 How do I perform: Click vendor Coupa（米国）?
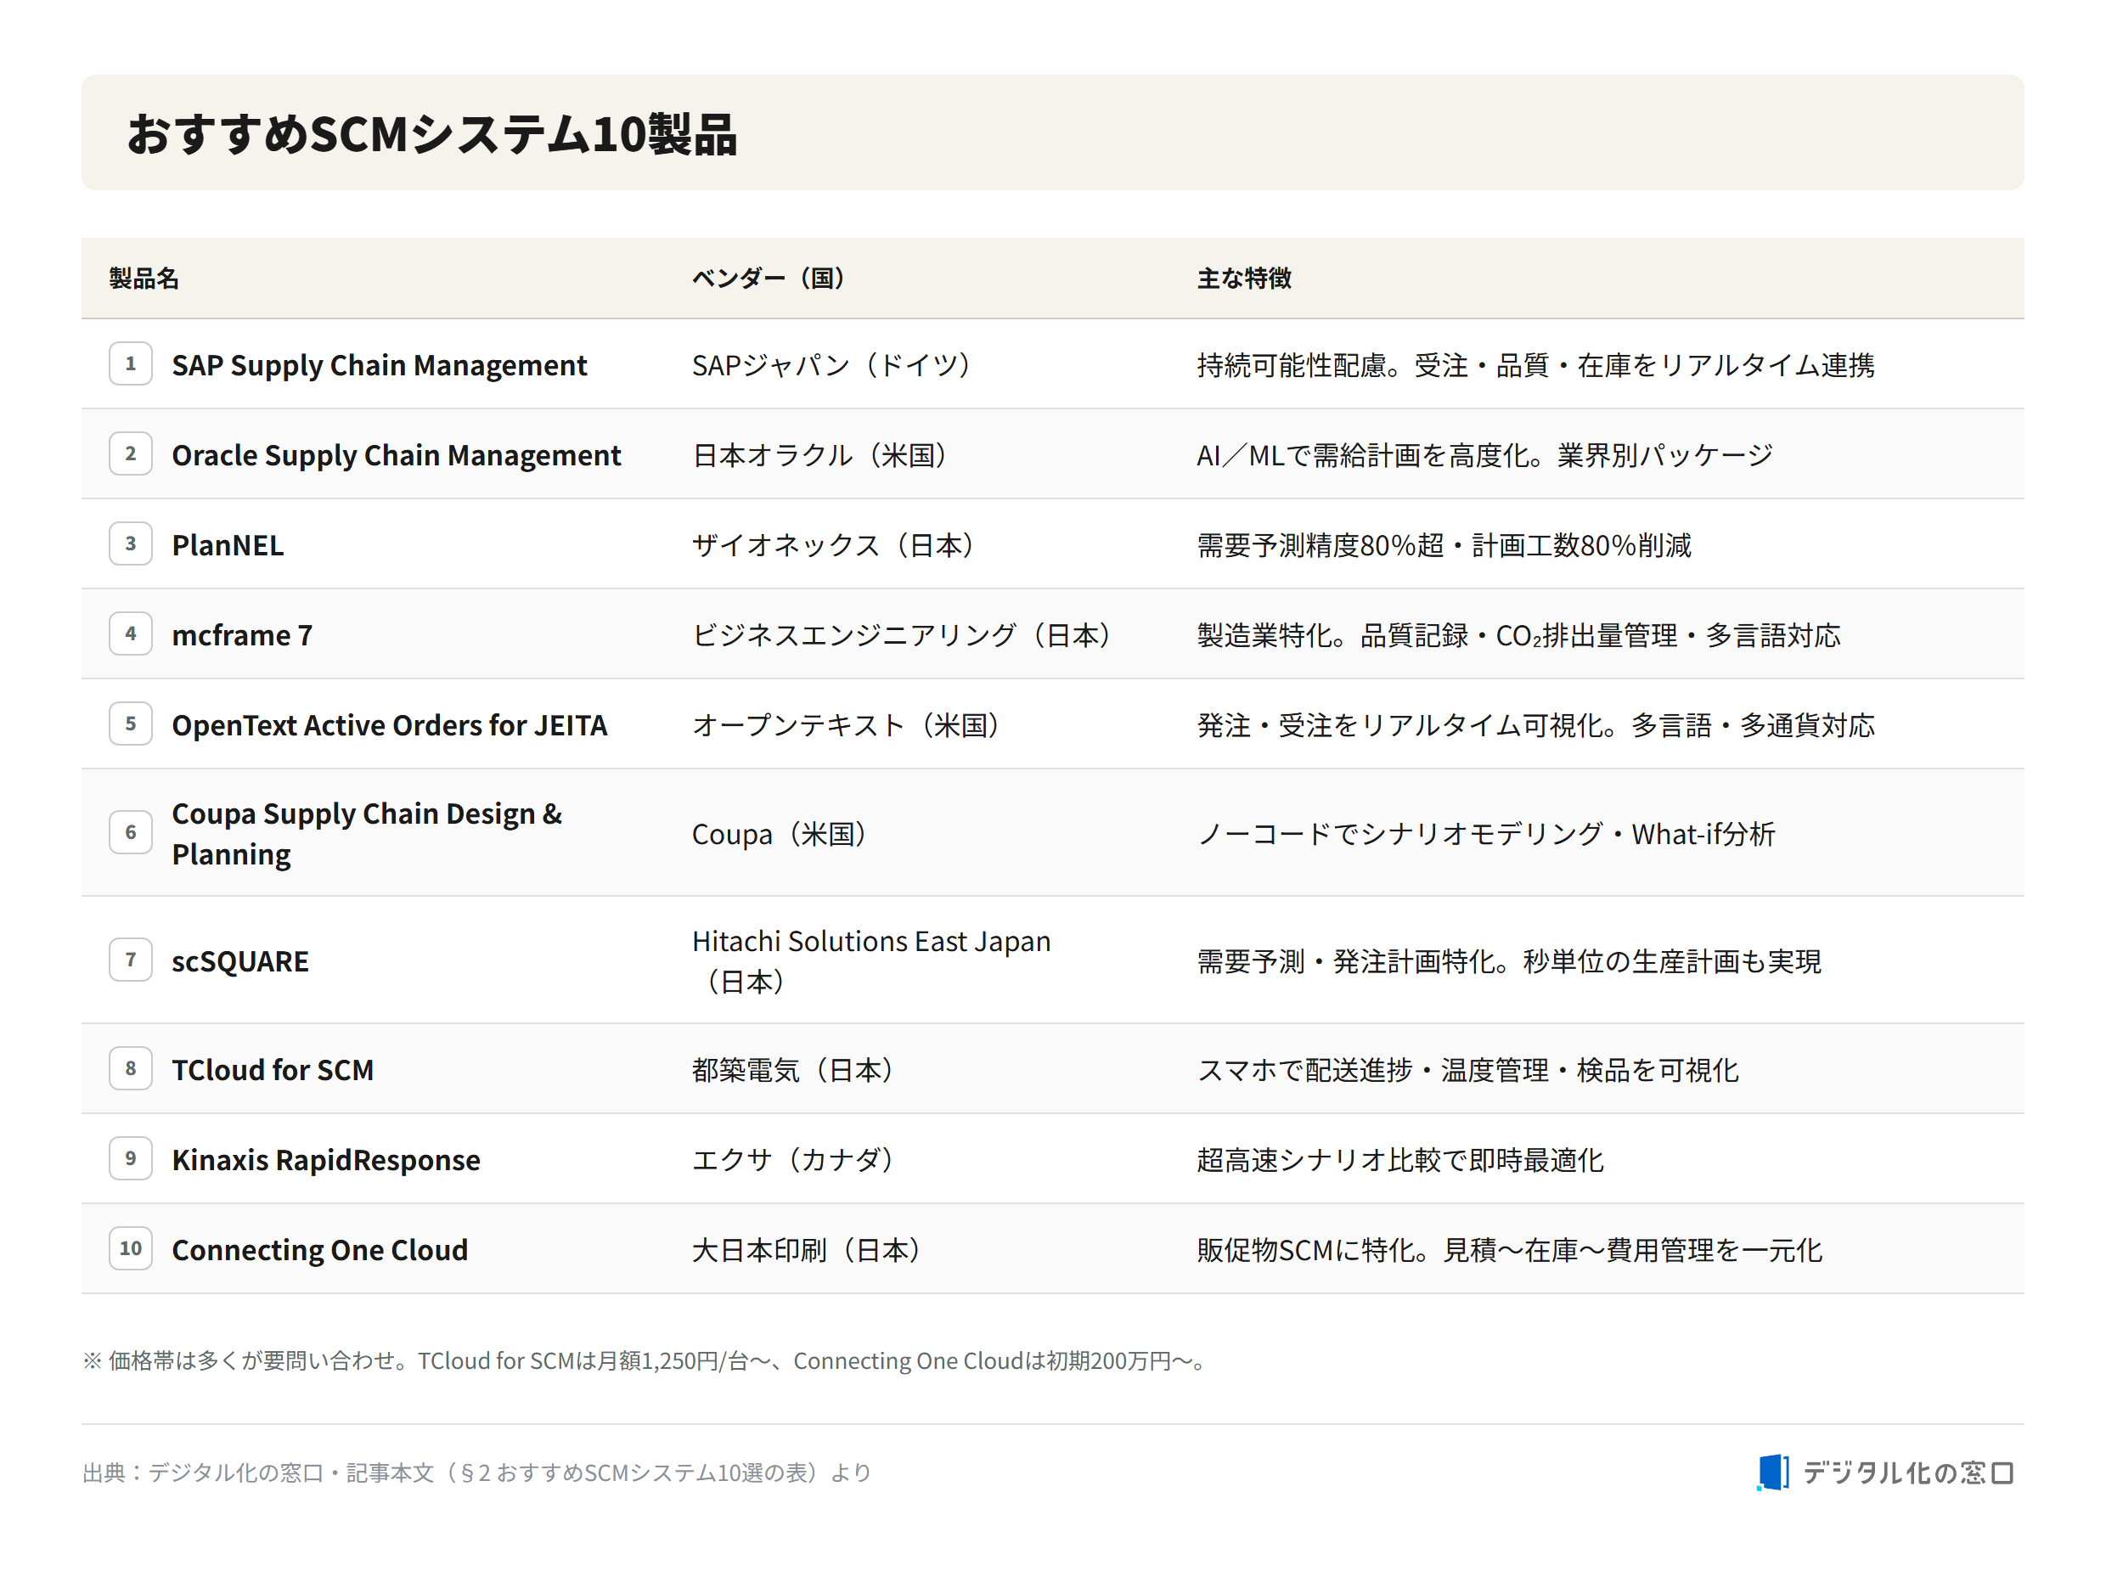(780, 834)
